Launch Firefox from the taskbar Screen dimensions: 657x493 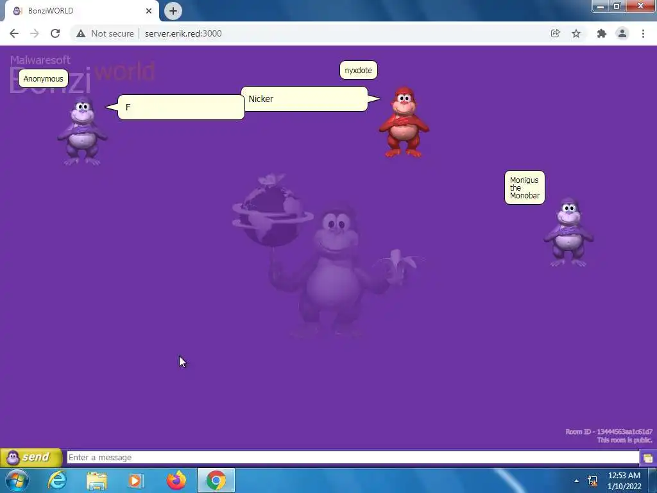[176, 480]
